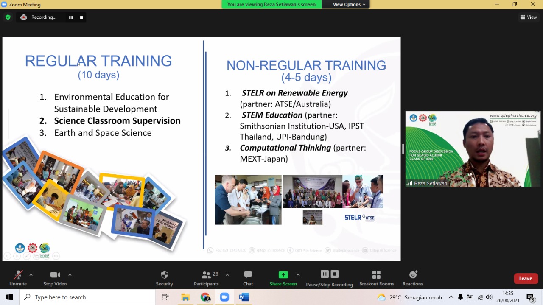
Task: Leave the meeting with red button
Action: point(525,278)
